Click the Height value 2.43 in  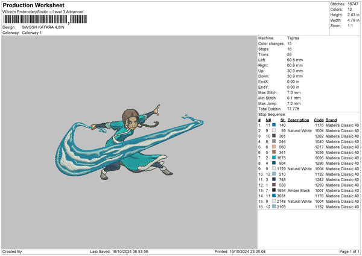coord(353,14)
